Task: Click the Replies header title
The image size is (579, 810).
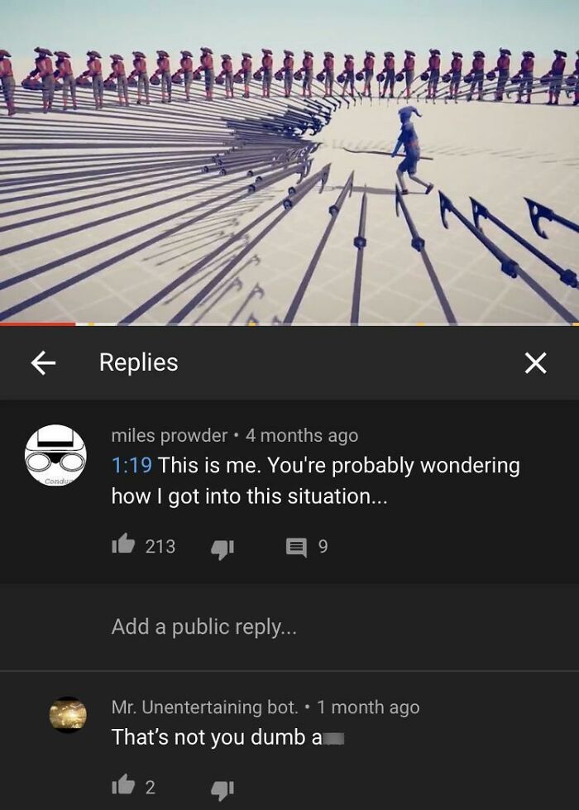Action: click(138, 362)
